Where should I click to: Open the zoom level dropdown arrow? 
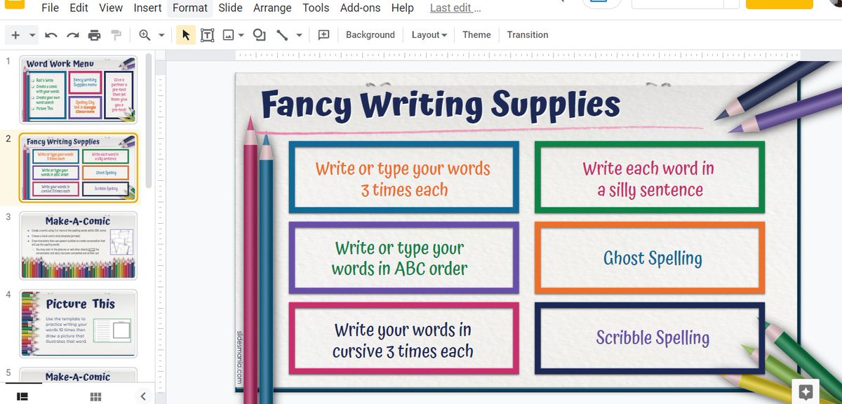[x=161, y=35]
